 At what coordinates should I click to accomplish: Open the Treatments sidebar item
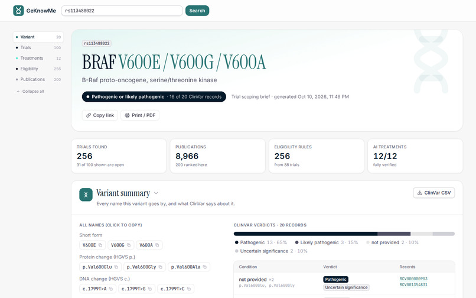click(38, 58)
